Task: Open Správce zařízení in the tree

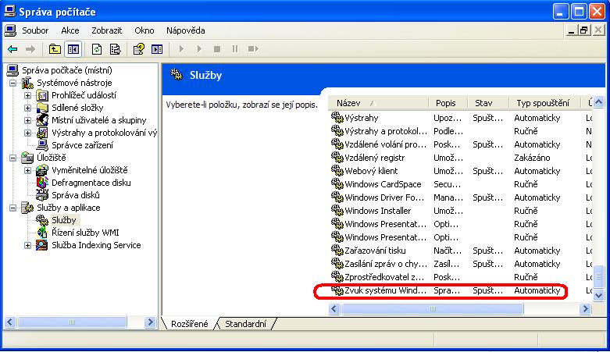Action: point(82,145)
